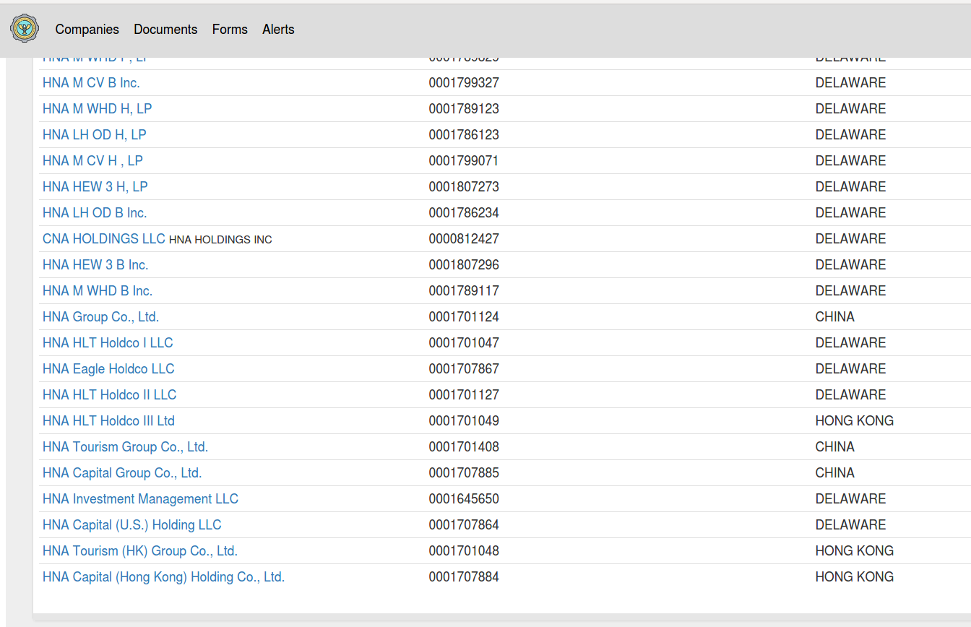971x627 pixels.
Task: Click HONG KONG in HNA HLT Holdco III row
Action: click(x=854, y=421)
